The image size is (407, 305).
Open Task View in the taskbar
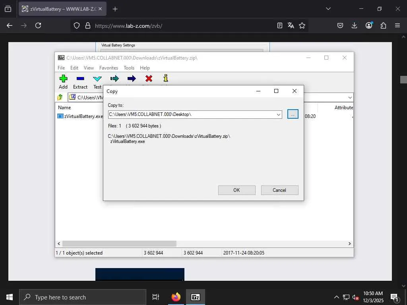[x=156, y=297]
